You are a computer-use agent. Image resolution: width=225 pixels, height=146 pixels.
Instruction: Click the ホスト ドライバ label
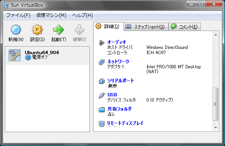(120, 47)
